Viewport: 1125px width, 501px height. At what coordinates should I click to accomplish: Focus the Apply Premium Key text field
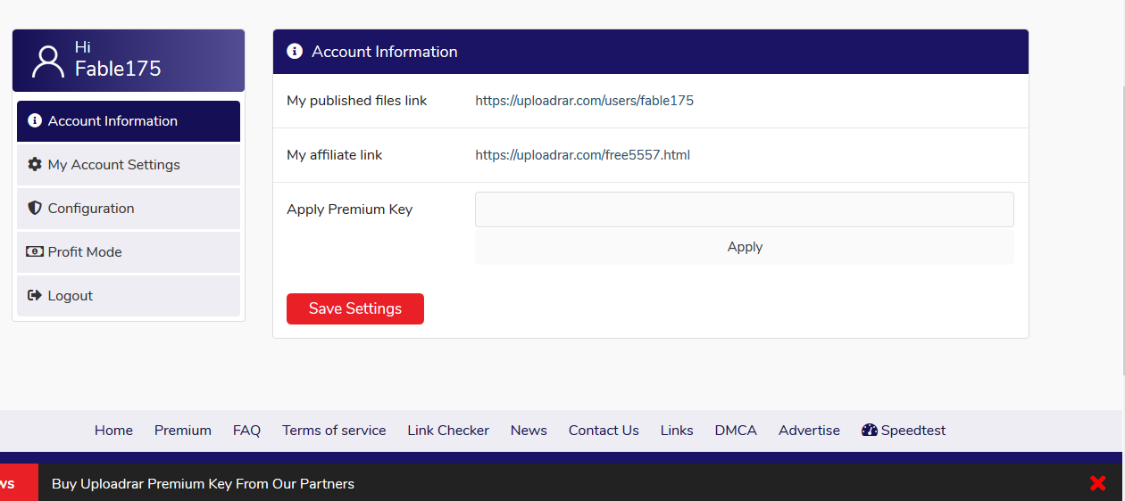coord(745,209)
